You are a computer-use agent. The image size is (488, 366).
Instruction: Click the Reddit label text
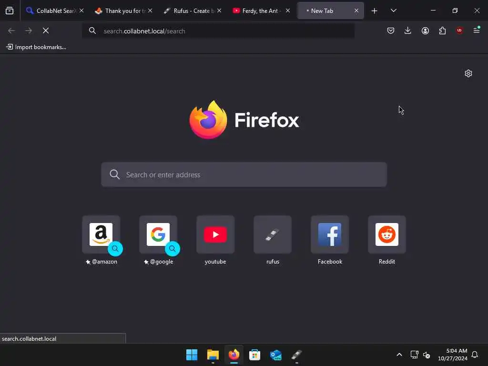(x=387, y=262)
